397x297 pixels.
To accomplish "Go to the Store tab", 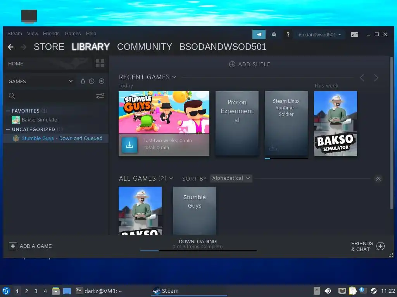I will [49, 47].
